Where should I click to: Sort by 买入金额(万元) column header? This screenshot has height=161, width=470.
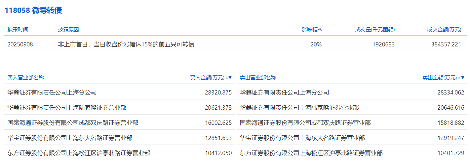click(x=207, y=78)
